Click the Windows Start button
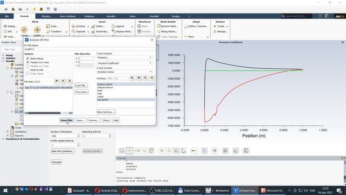Image resolution: width=346 pixels, height=195 pixels. pos(5,190)
